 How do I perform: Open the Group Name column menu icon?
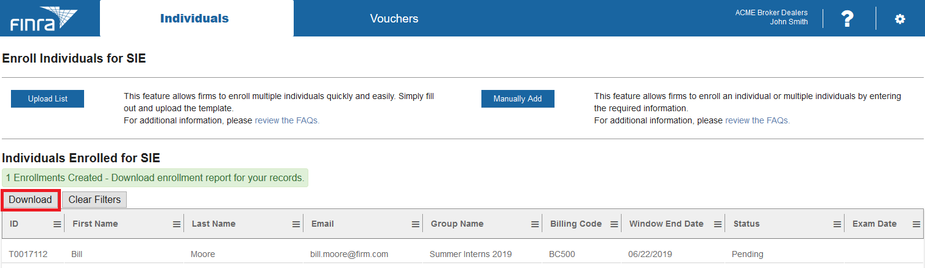tap(535, 224)
